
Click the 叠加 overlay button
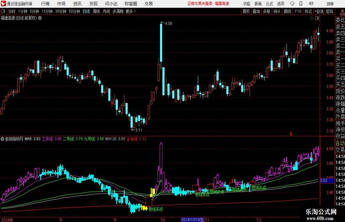pyautogui.click(x=256, y=11)
